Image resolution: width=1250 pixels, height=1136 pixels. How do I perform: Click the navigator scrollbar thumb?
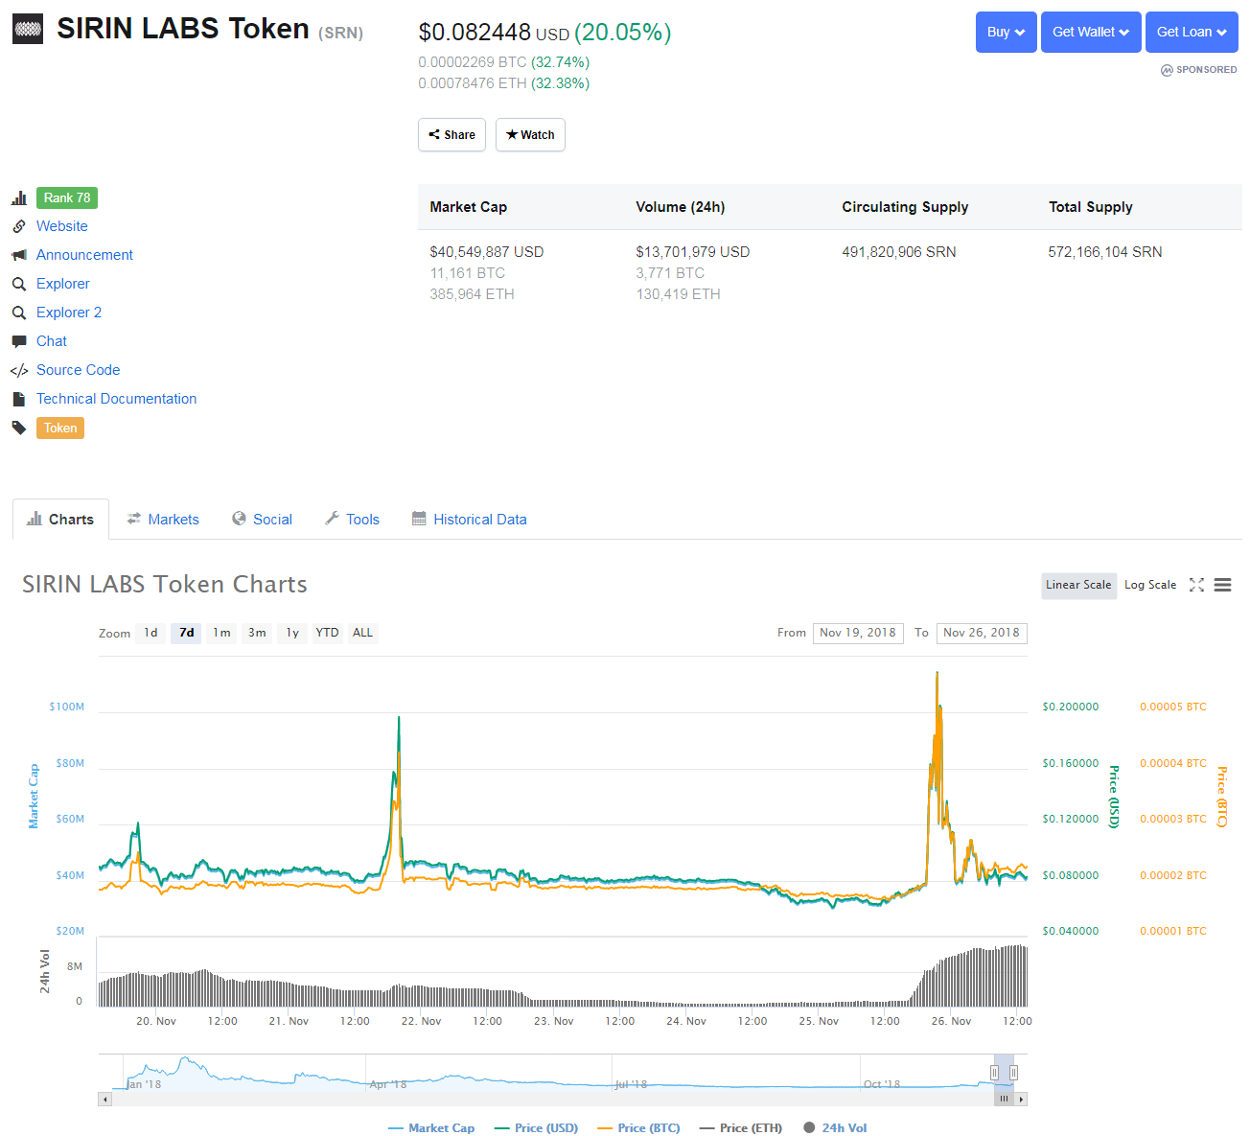point(1004,1100)
